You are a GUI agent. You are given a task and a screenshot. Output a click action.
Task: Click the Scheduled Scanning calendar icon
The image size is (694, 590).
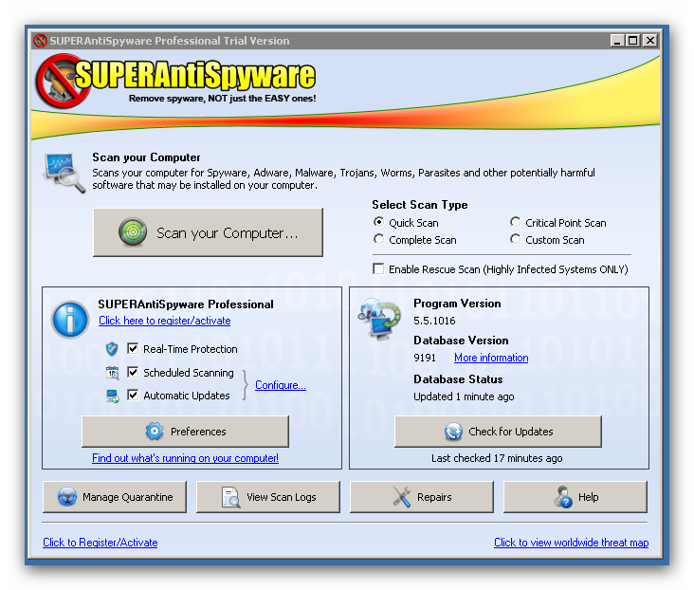(113, 373)
